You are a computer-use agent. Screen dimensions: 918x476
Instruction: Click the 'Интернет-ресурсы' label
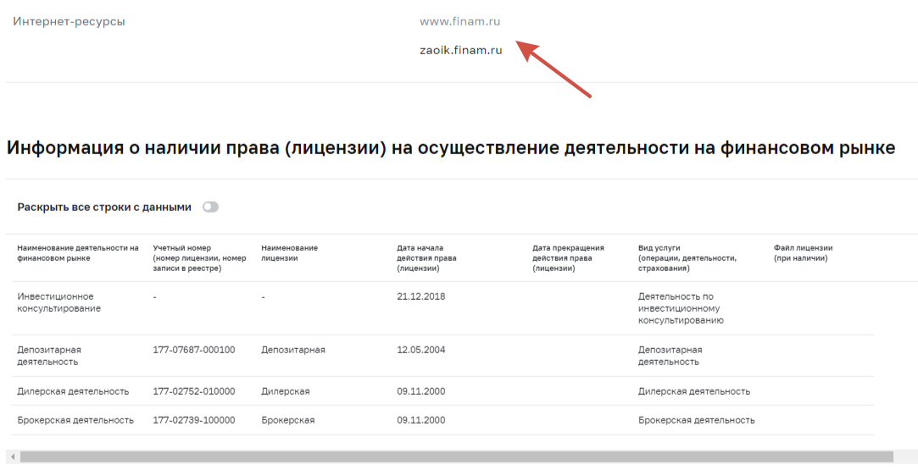(69, 21)
